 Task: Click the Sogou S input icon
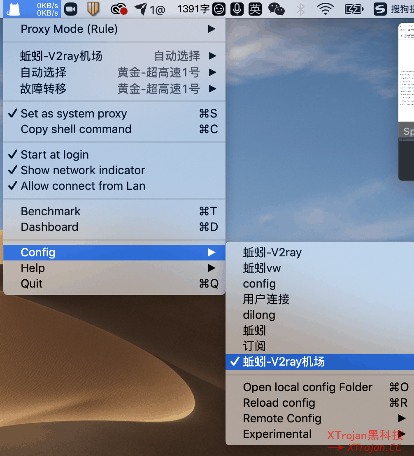[380, 9]
